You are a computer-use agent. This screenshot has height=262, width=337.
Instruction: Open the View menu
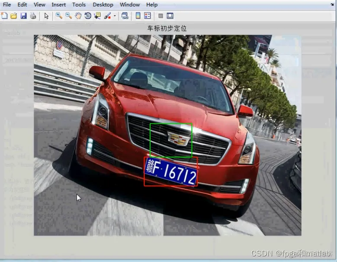point(39,4)
